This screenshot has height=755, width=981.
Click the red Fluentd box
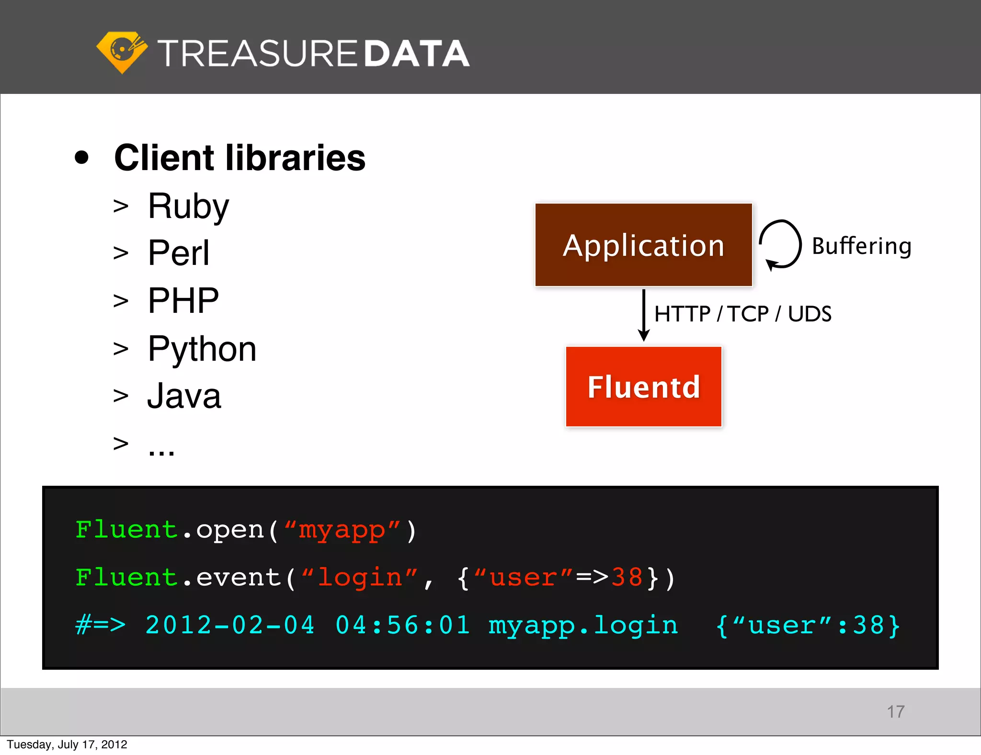(x=644, y=387)
